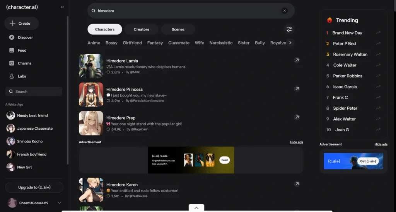The image size is (396, 212).
Task: Click the sidebar vertical scrollbar
Action: [x=67, y=90]
